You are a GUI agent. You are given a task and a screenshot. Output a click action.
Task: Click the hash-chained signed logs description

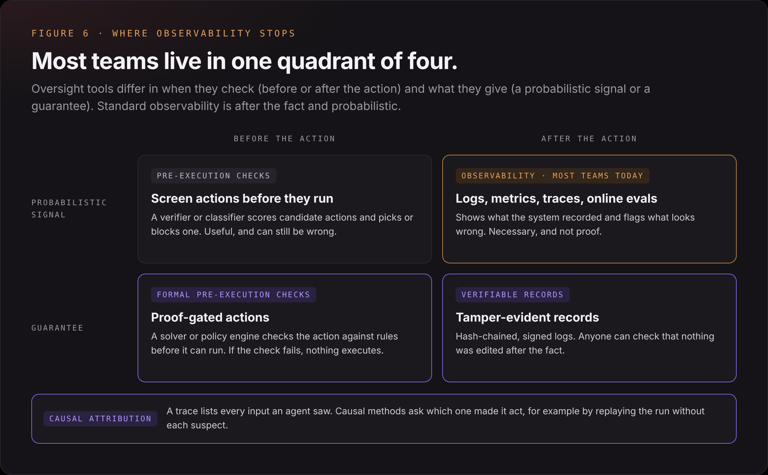click(x=585, y=343)
